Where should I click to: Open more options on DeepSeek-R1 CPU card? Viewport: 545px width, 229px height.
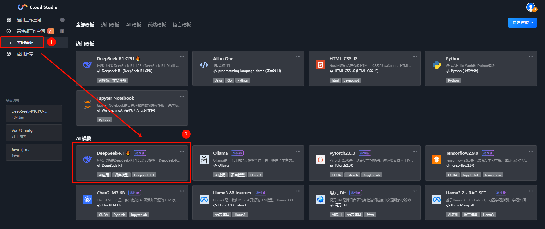click(182, 57)
